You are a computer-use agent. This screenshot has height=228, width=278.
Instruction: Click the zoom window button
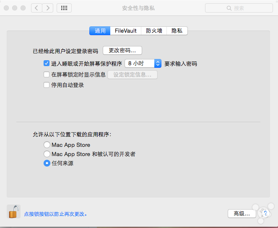point(23,8)
